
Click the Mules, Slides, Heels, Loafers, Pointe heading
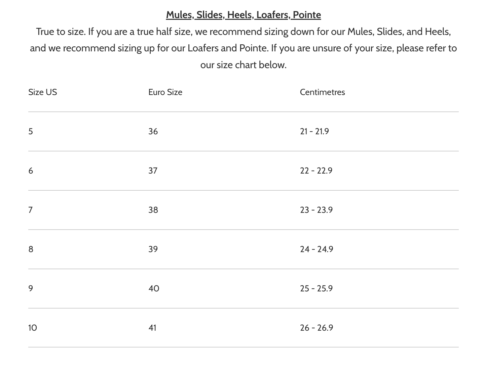point(244,15)
